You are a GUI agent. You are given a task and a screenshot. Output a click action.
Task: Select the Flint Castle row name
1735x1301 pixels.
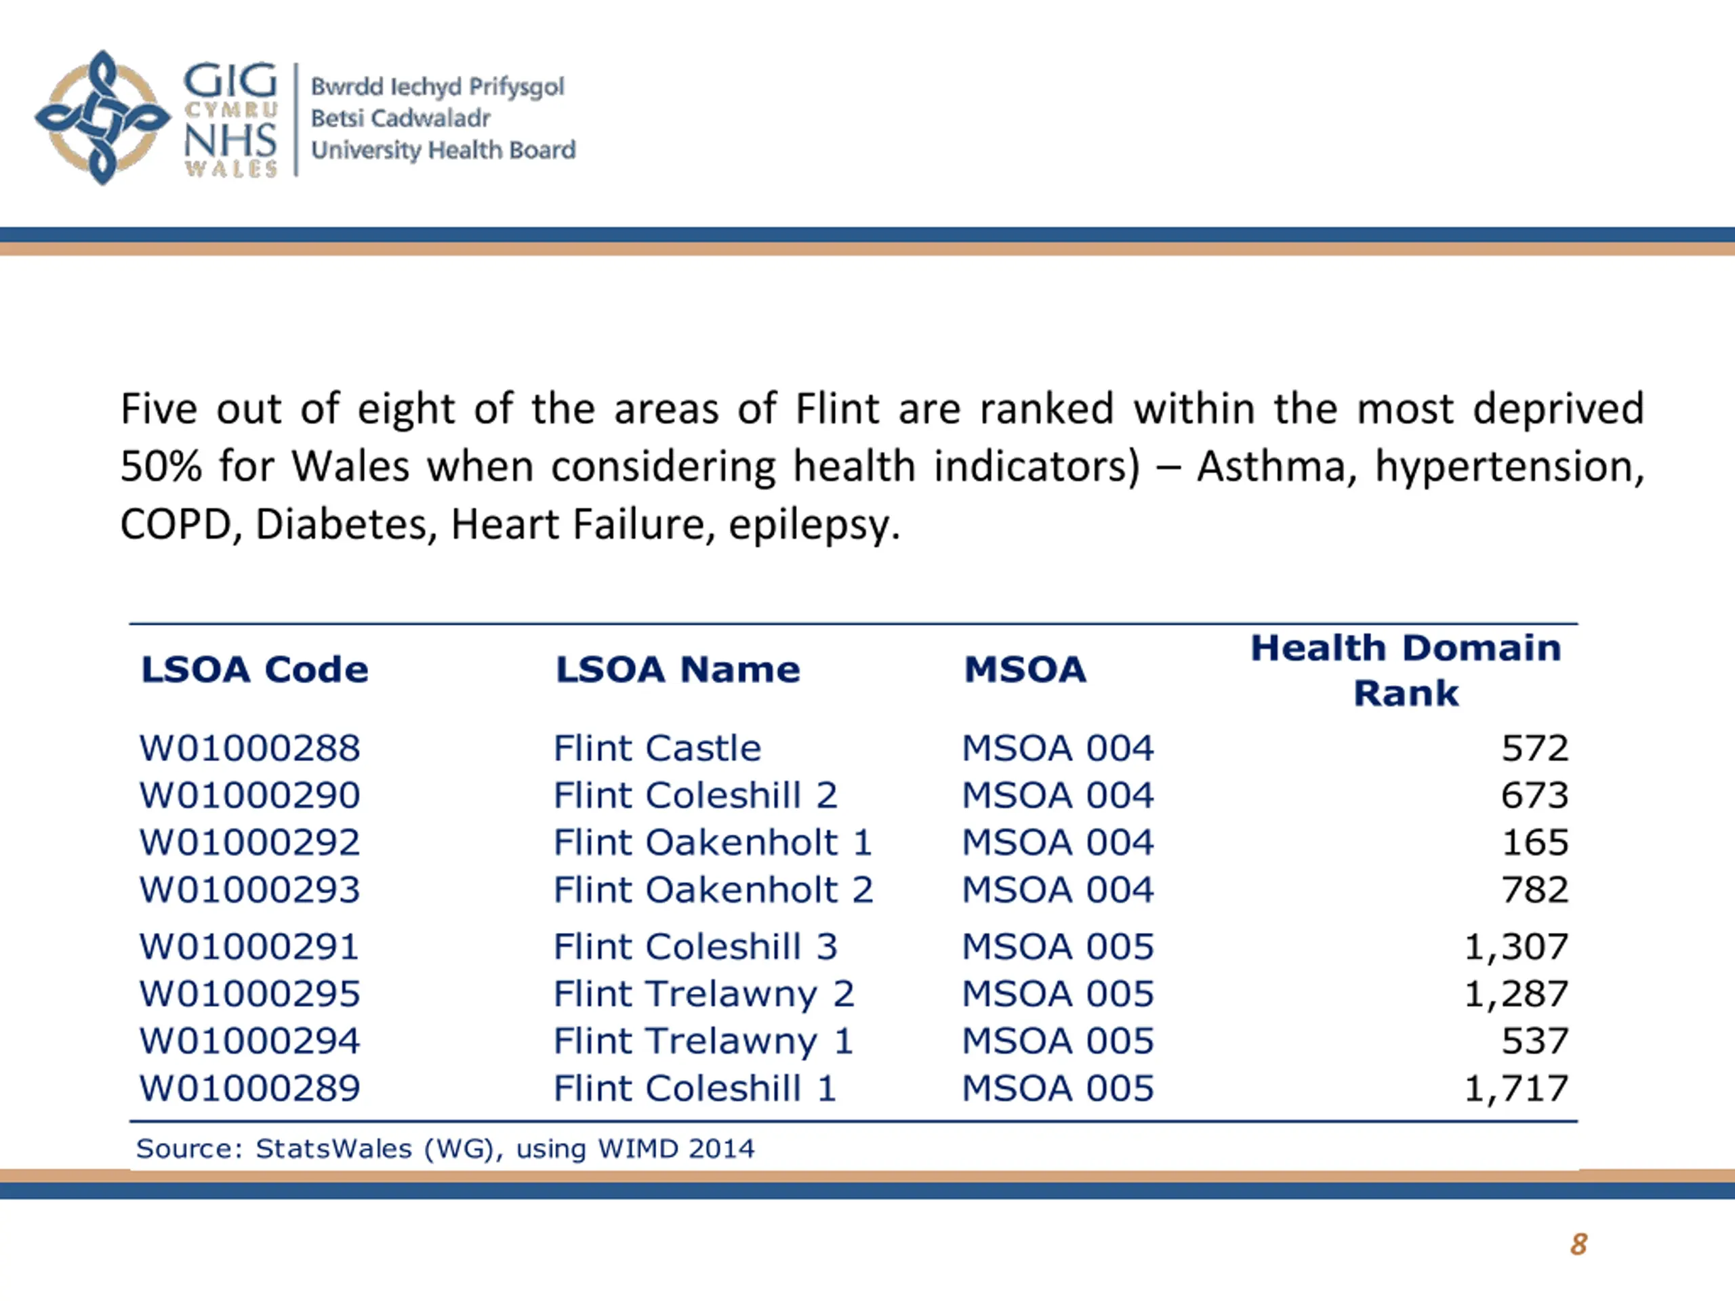pyautogui.click(x=657, y=748)
